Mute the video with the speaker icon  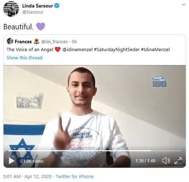tap(166, 161)
